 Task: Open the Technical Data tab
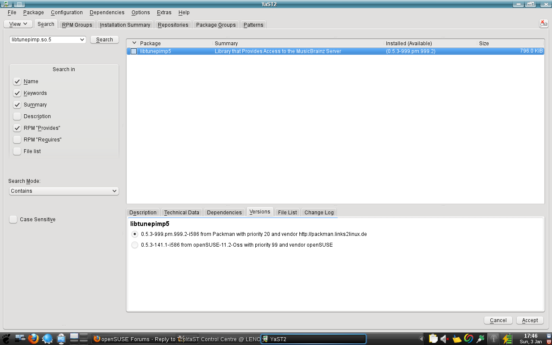[x=182, y=212]
